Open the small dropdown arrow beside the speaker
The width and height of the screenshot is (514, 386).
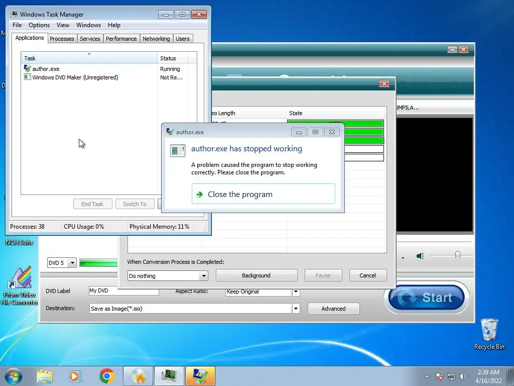403,258
